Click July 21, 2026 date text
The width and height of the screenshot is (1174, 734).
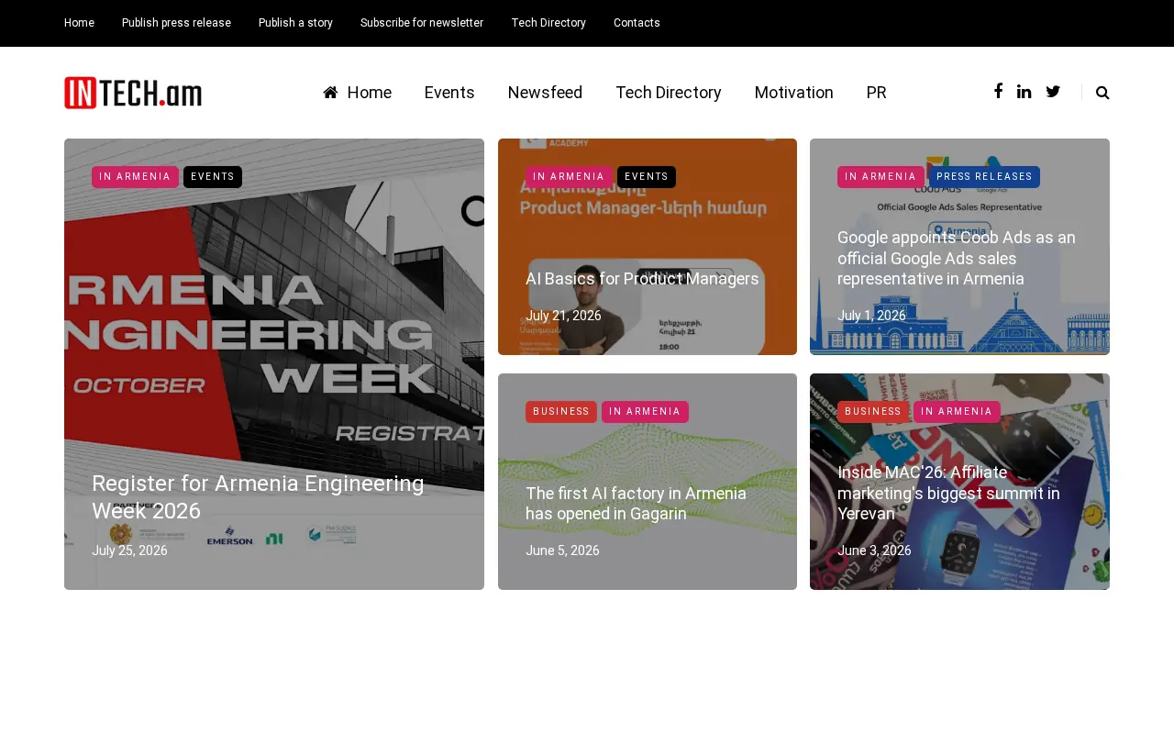(563, 316)
